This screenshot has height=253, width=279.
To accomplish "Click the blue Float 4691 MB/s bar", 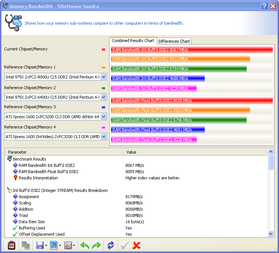I will pyautogui.click(x=158, y=130).
